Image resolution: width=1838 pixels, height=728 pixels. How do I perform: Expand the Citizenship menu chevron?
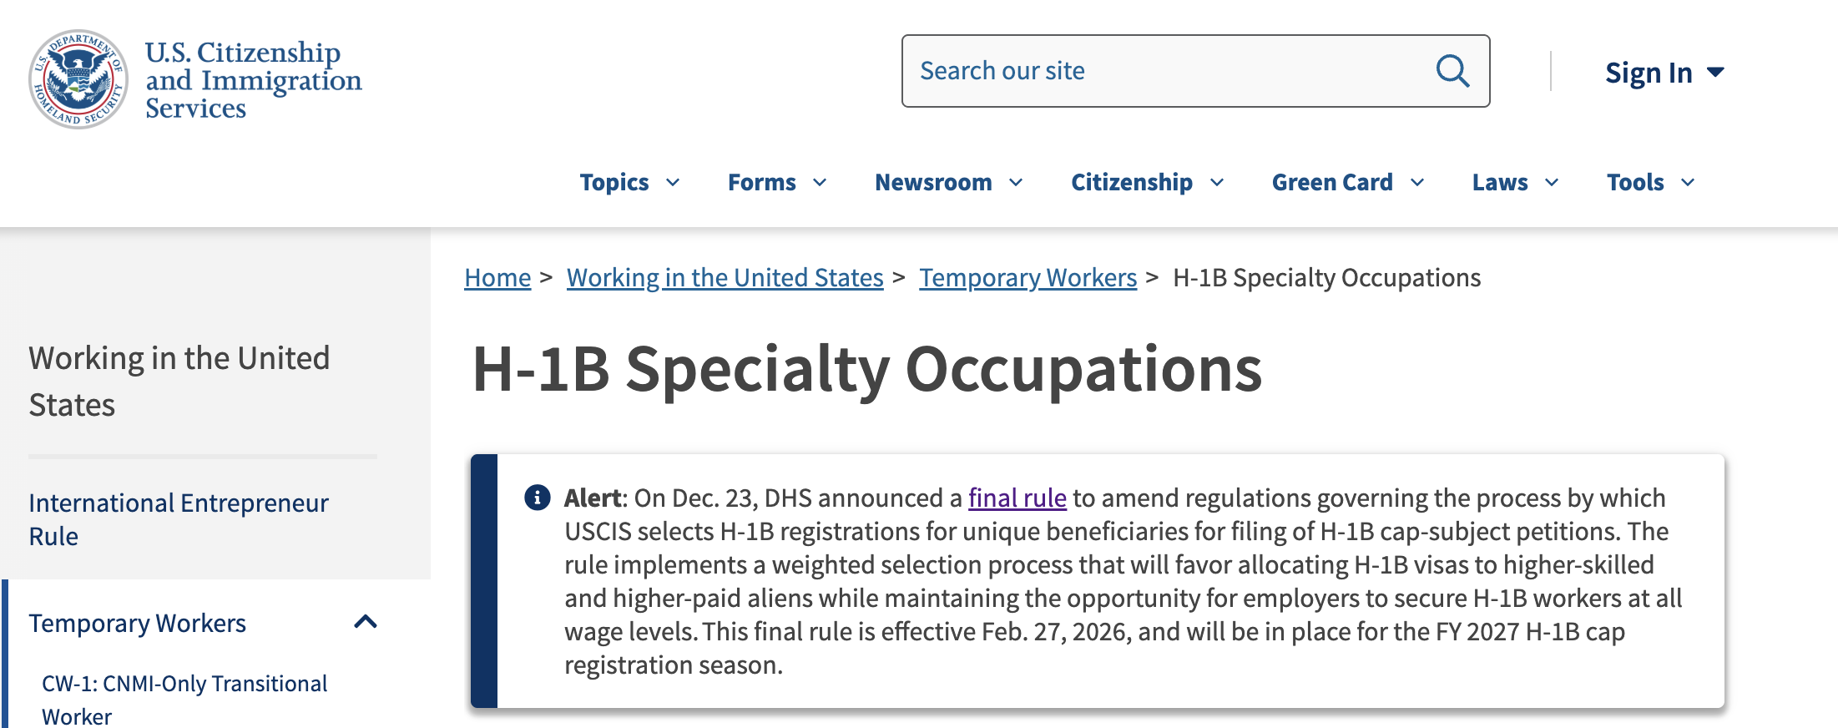point(1217,183)
